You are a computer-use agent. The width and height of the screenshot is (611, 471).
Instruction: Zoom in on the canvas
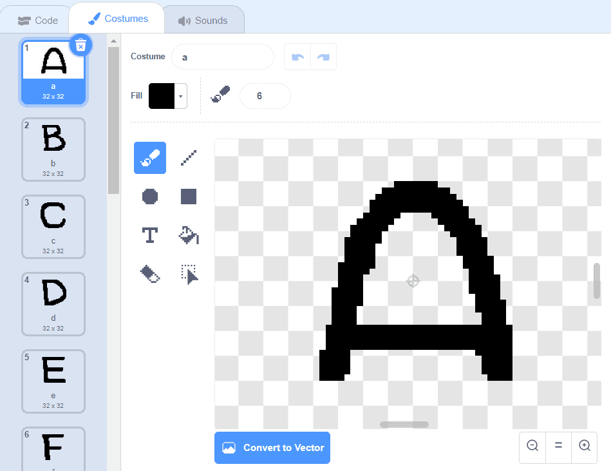584,447
